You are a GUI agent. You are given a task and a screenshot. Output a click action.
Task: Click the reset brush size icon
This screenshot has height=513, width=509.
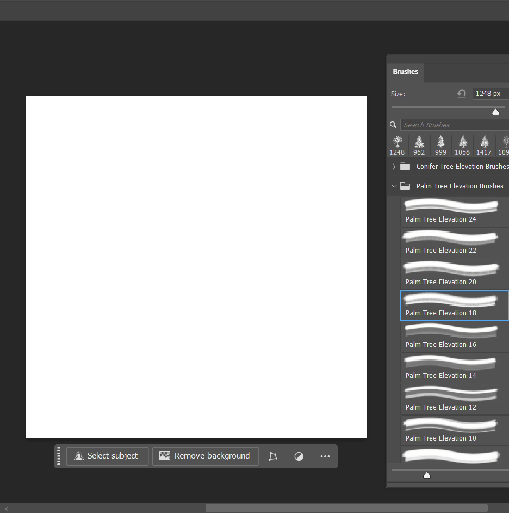462,94
